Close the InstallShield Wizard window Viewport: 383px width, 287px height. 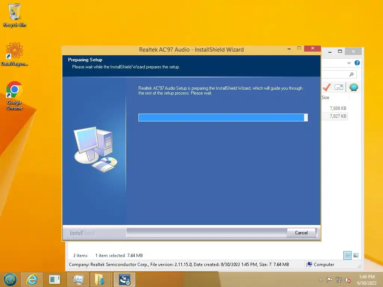click(x=312, y=48)
